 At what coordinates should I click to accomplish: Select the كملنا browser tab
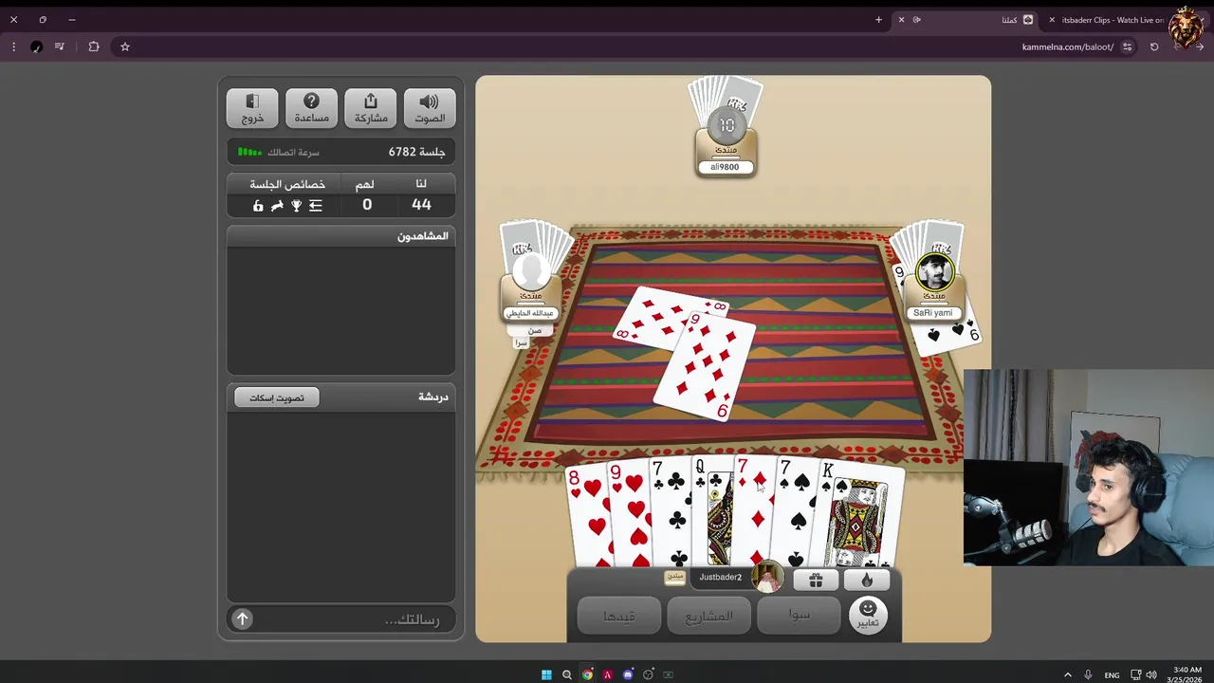pos(967,20)
